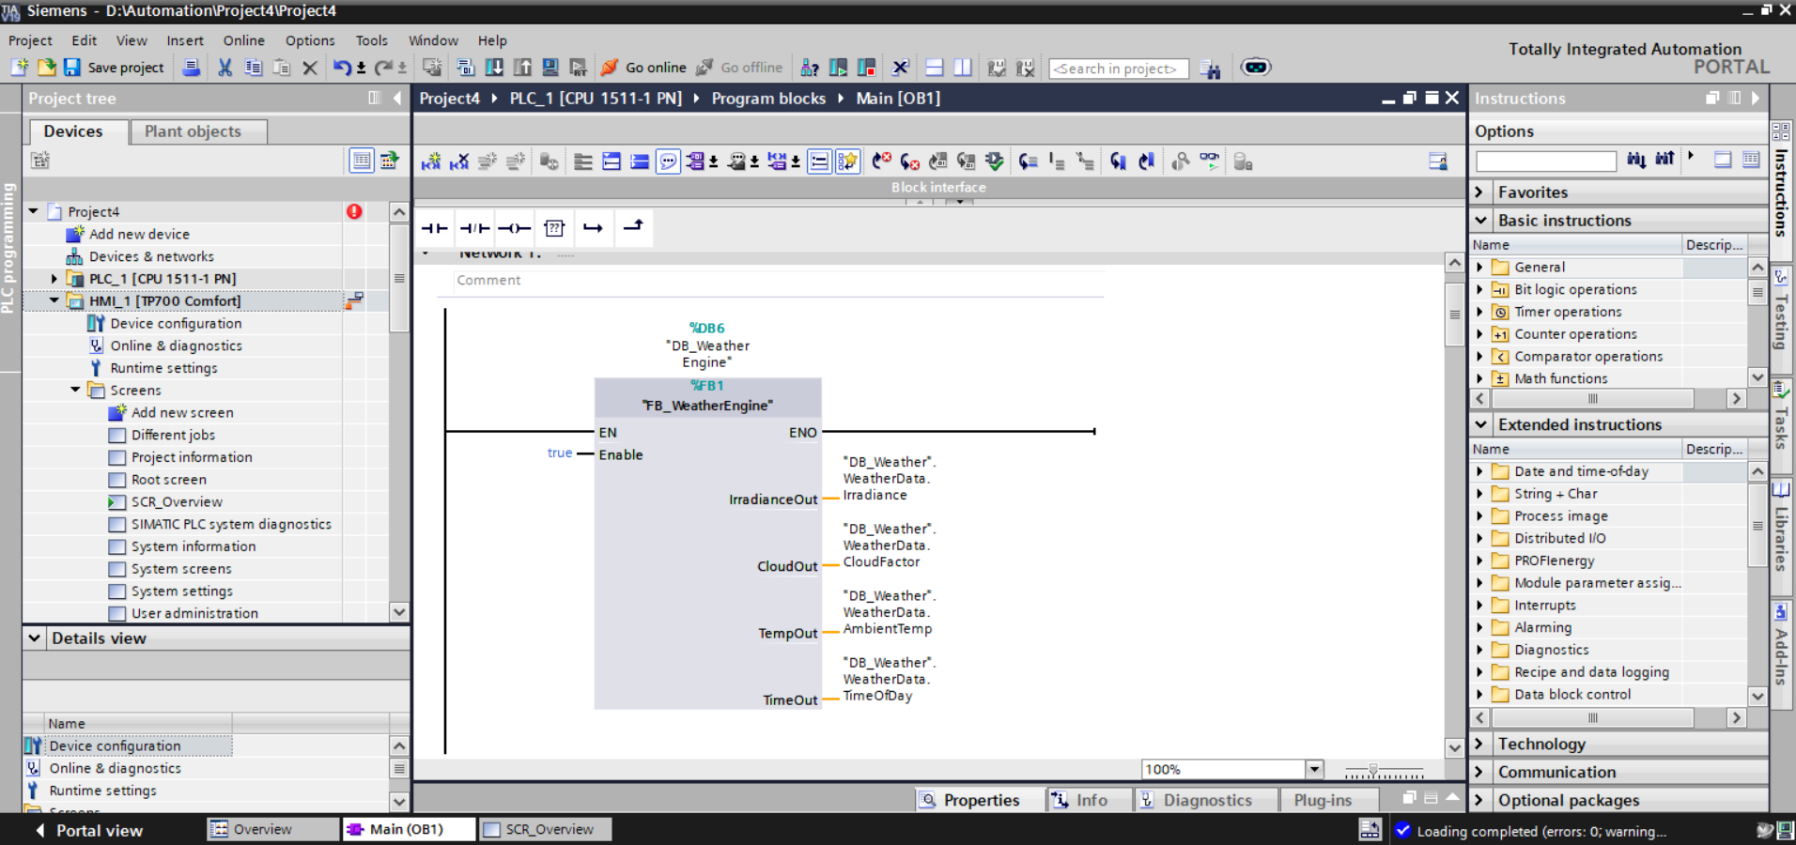This screenshot has width=1796, height=845.
Task: Collapse the Screens folder
Action: pos(76,390)
